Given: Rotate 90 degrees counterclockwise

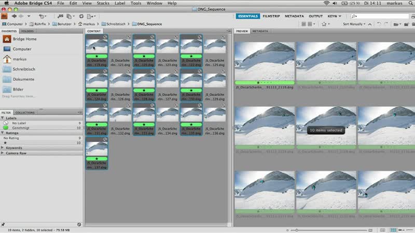Looking at the screenshot, I should pyautogui.click(x=379, y=24).
